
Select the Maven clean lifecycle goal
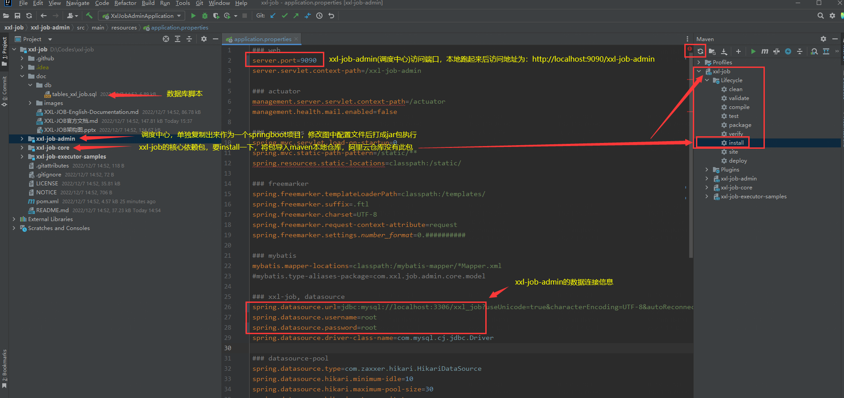(735, 89)
